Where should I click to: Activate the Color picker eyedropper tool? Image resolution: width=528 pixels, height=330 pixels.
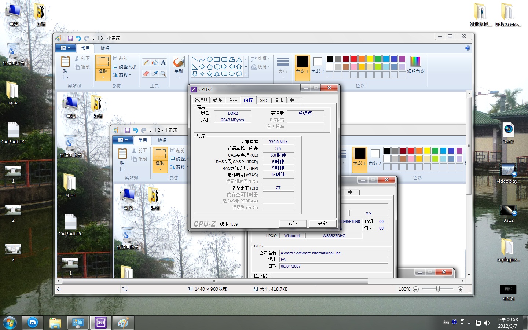click(x=155, y=73)
